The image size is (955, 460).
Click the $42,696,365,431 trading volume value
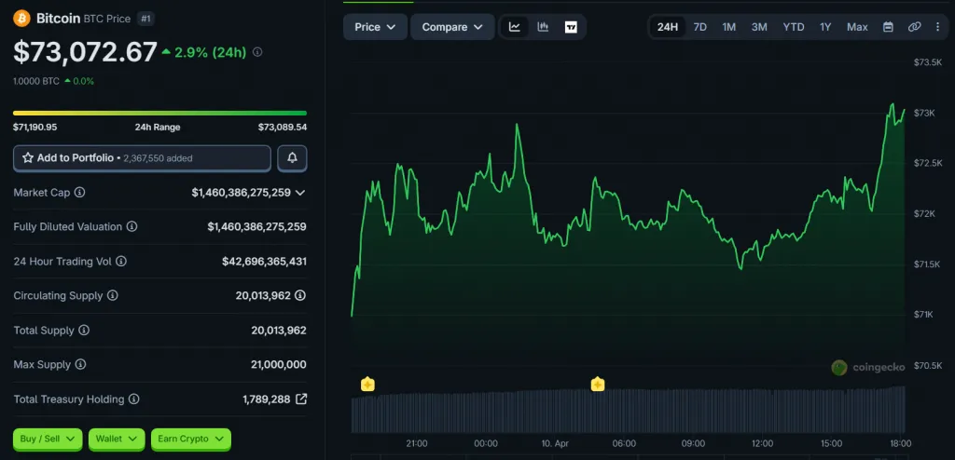point(264,261)
